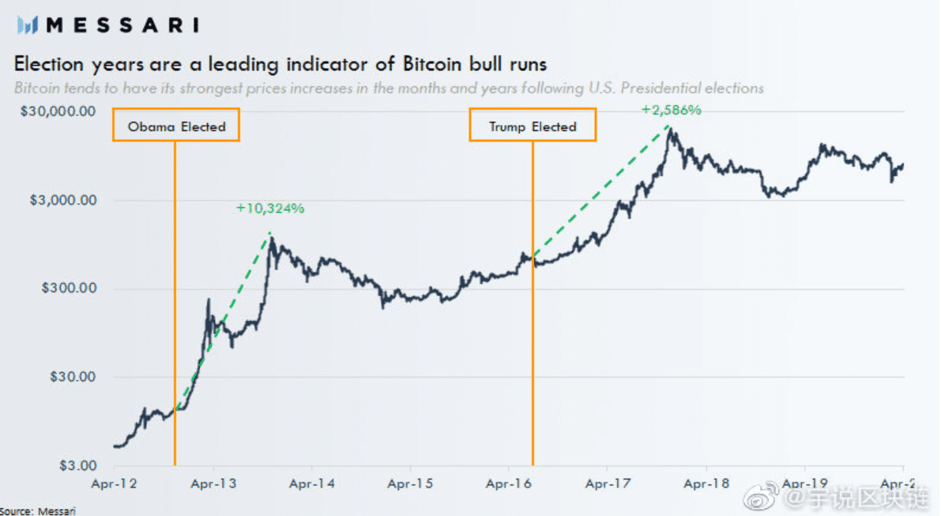
Task: Select the Apr-13 x-axis tick label
Action: pyautogui.click(x=213, y=484)
